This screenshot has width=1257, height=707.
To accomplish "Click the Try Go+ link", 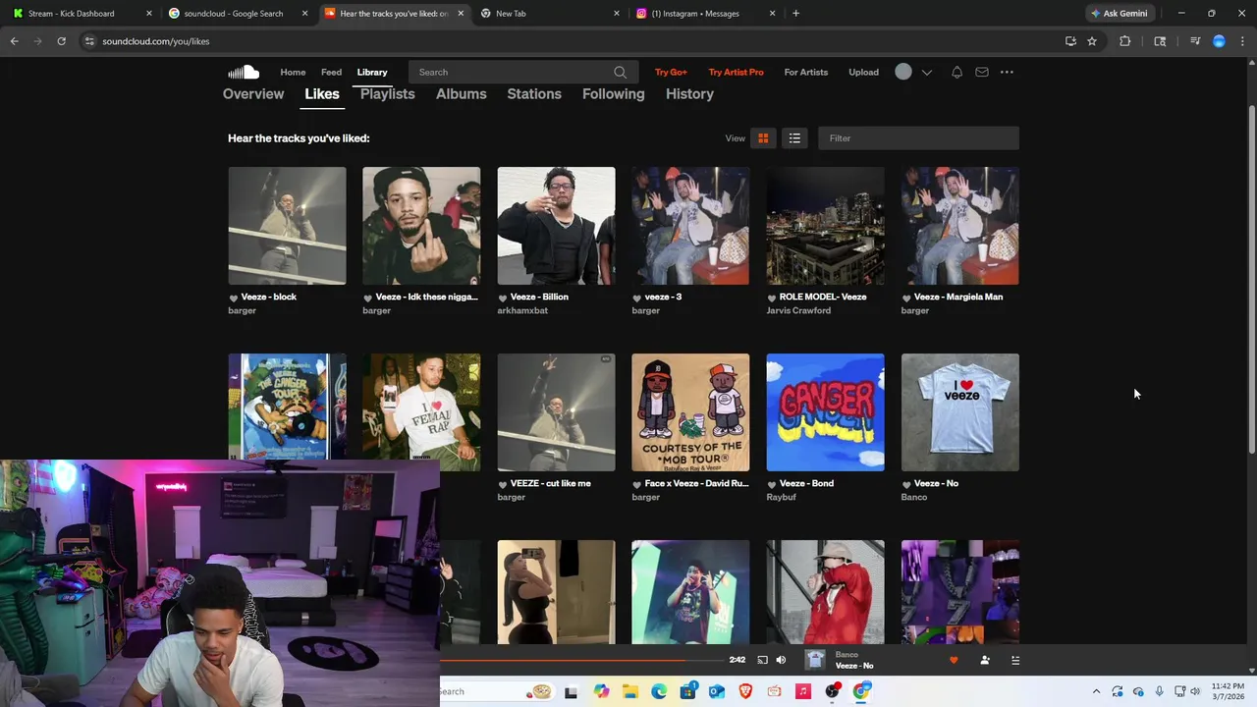I will click(x=671, y=72).
